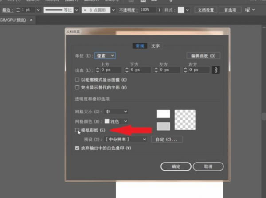Click the gray grid color swatch
The image size is (266, 198).
164,126
